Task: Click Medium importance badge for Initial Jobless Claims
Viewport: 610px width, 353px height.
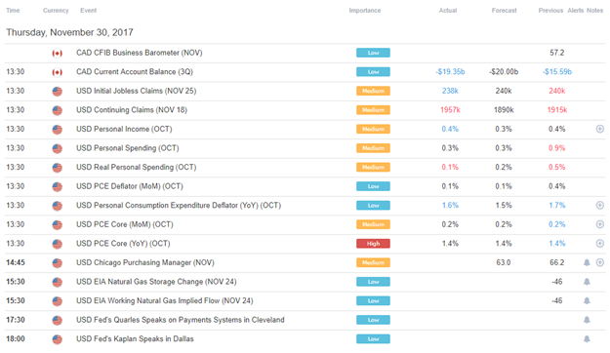Action: [x=373, y=91]
